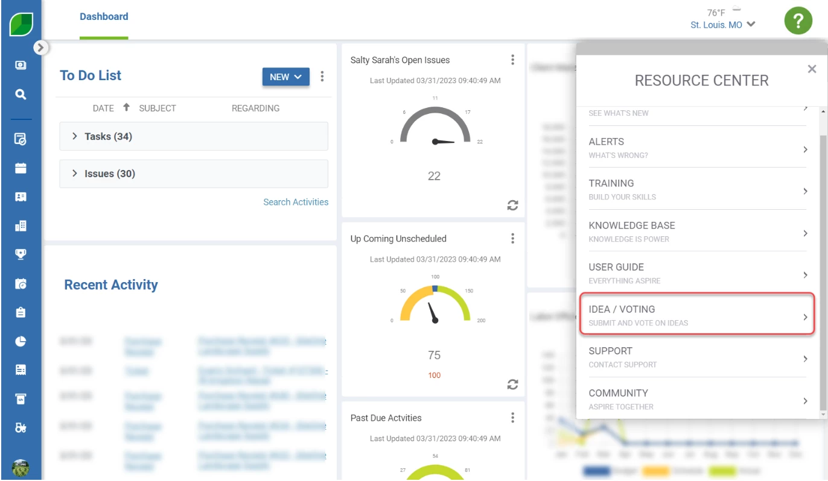Open IDEA / VOTING in Resource Center

tap(698, 315)
